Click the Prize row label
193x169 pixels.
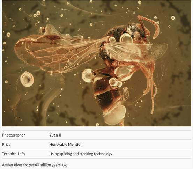(x=6, y=144)
